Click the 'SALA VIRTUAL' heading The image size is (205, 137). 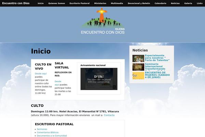[x=62, y=65]
